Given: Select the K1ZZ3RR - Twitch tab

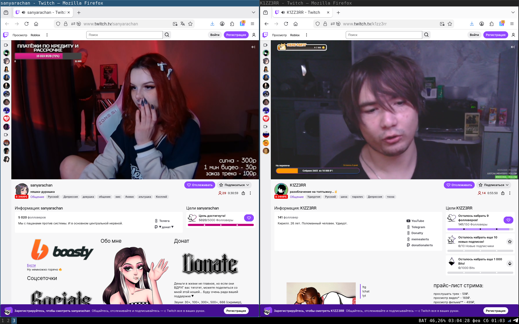Looking at the screenshot, I should coord(303,12).
